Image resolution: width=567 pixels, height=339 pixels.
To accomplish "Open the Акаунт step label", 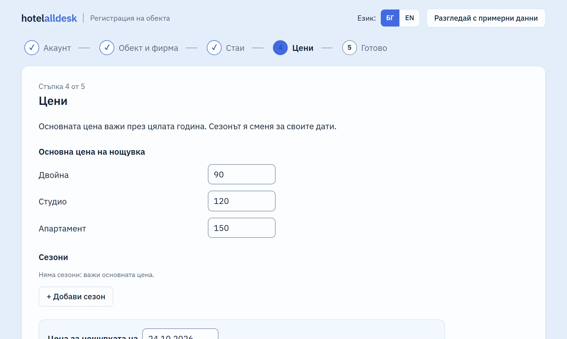I will (57, 48).
